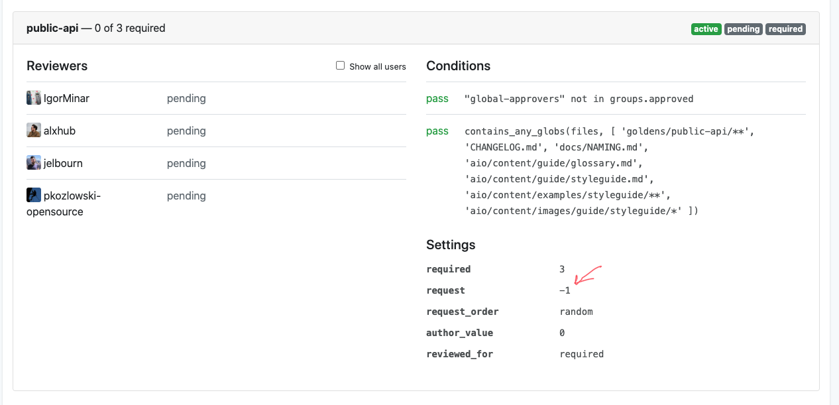
Task: Click the Conditions heading
Action: tap(458, 66)
